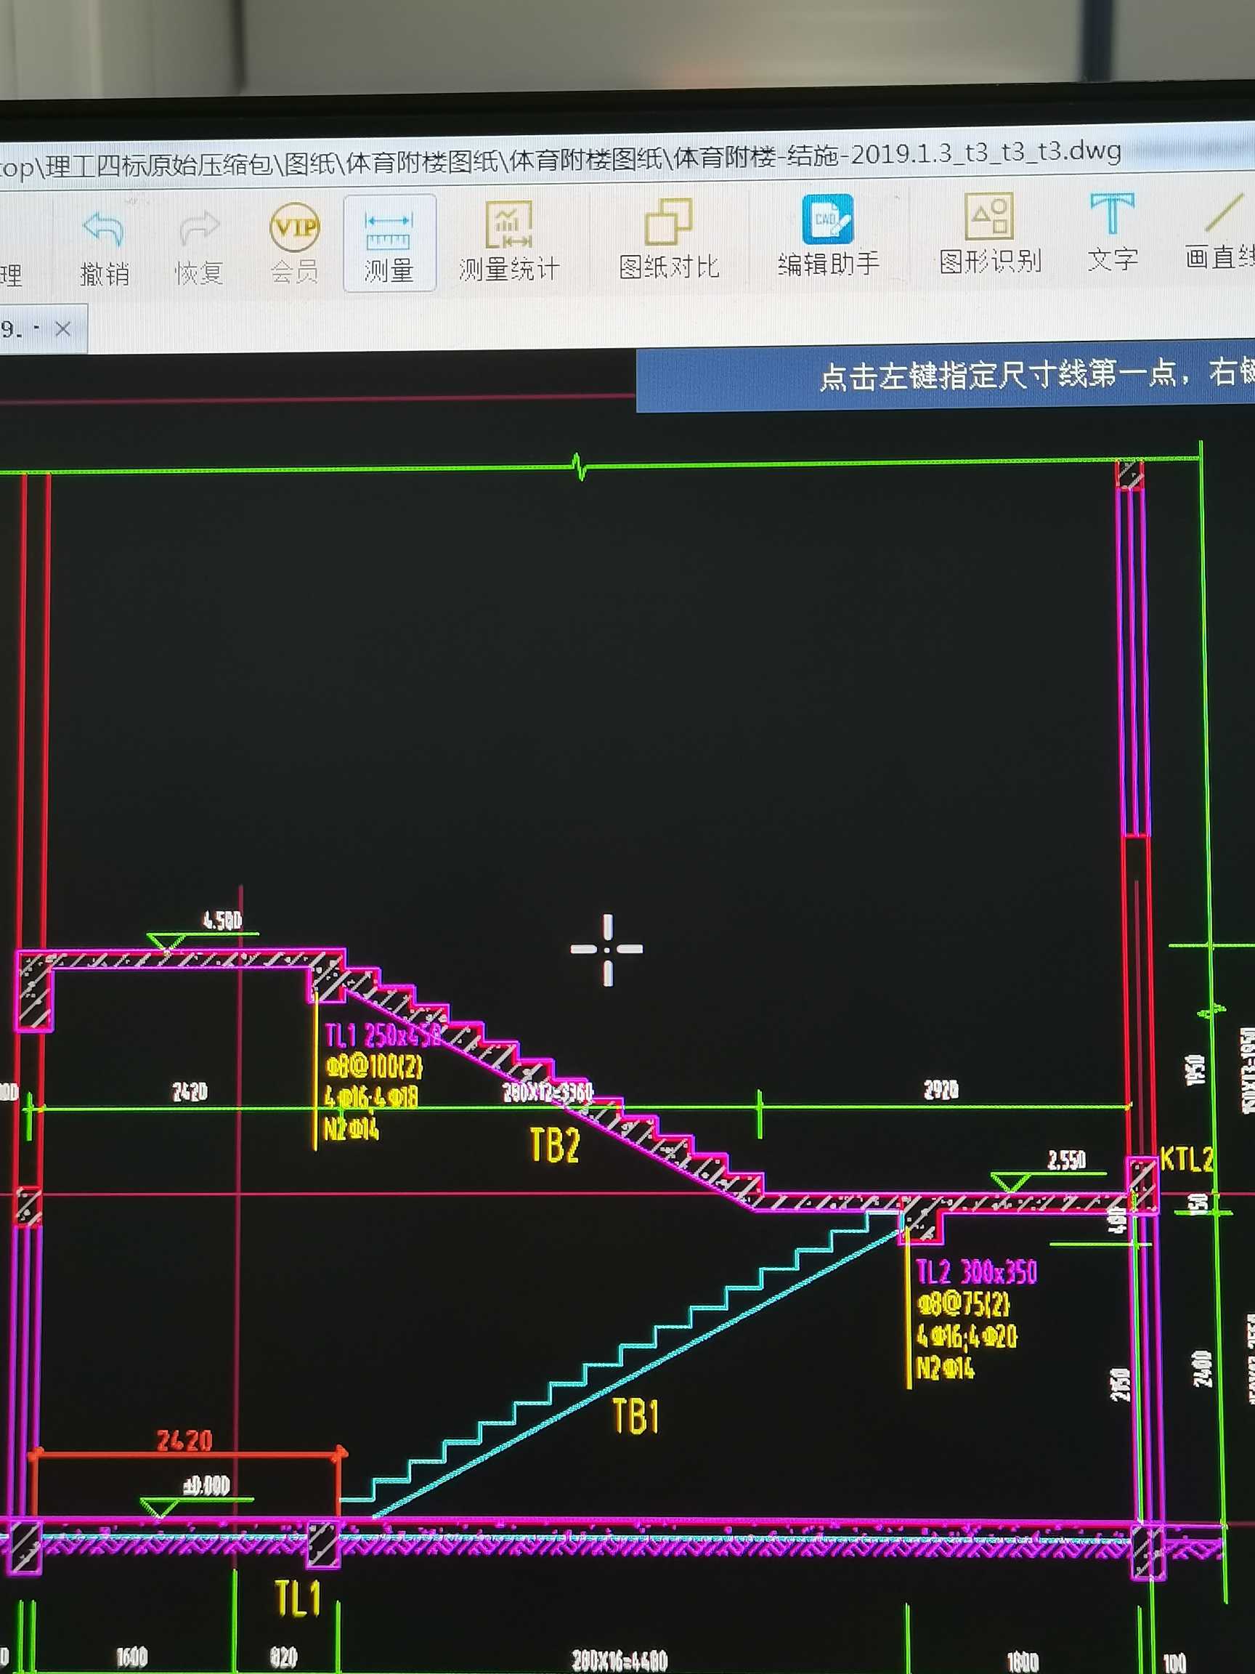Click the yellow TL1 label below the floor
The image size is (1255, 1674).
[298, 1598]
